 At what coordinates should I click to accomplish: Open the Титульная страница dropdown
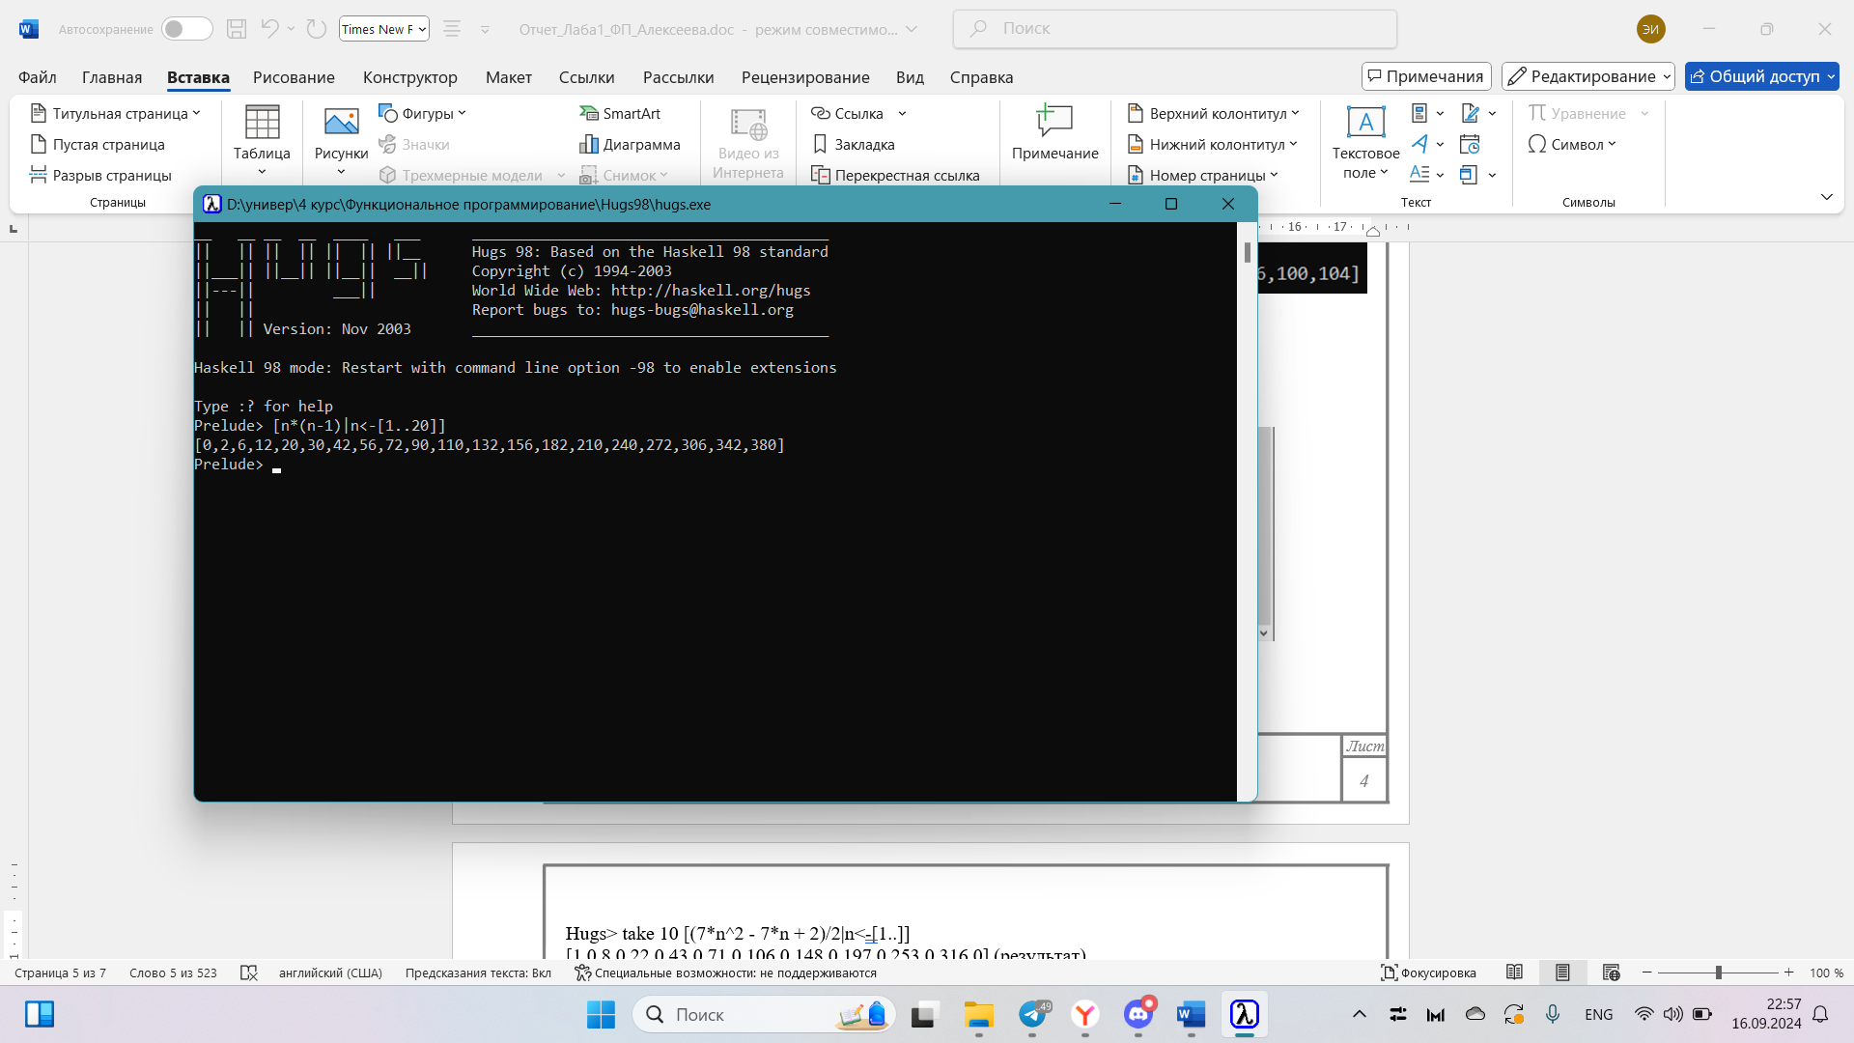coord(116,113)
